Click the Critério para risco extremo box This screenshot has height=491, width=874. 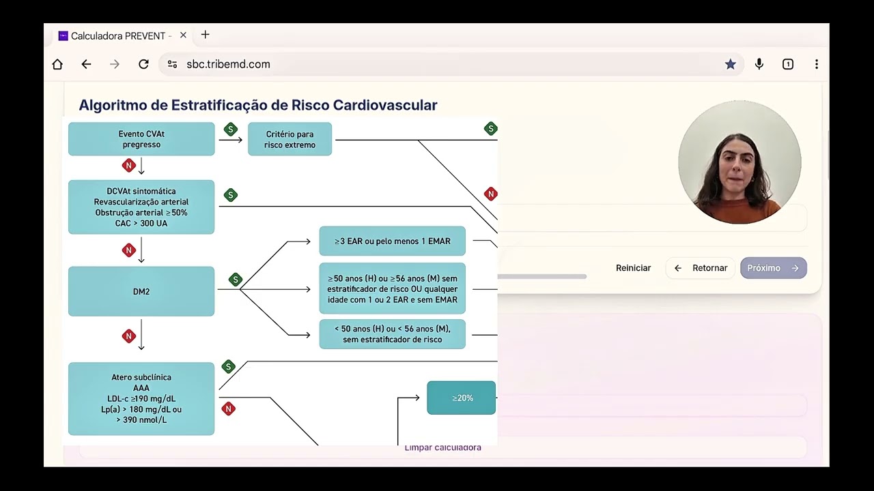click(x=290, y=139)
